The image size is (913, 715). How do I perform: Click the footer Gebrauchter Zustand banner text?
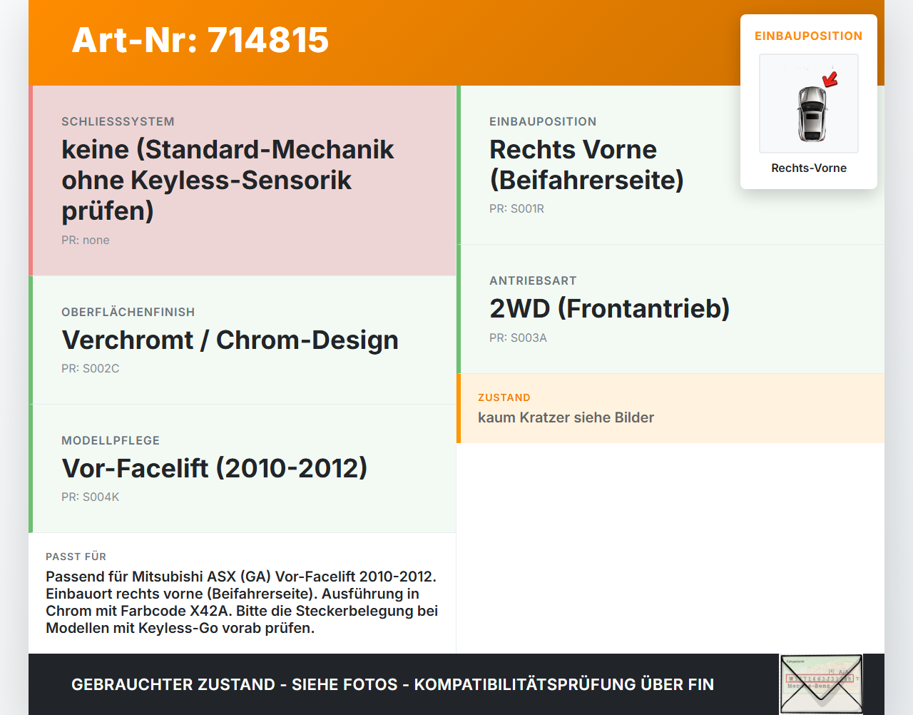click(392, 685)
